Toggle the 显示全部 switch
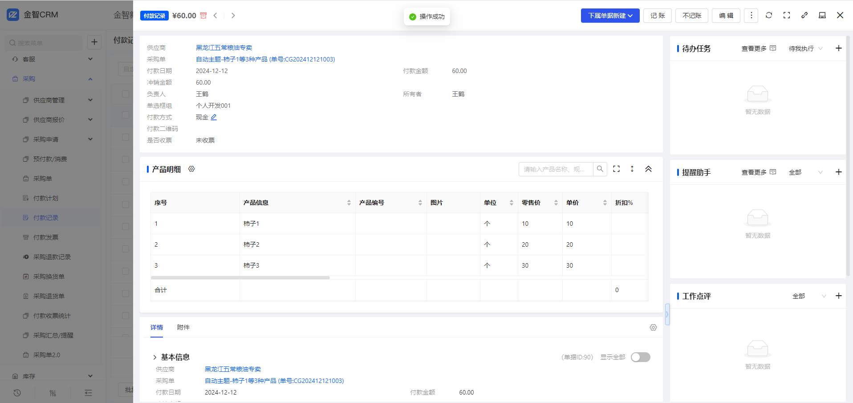853x403 pixels. (x=640, y=357)
